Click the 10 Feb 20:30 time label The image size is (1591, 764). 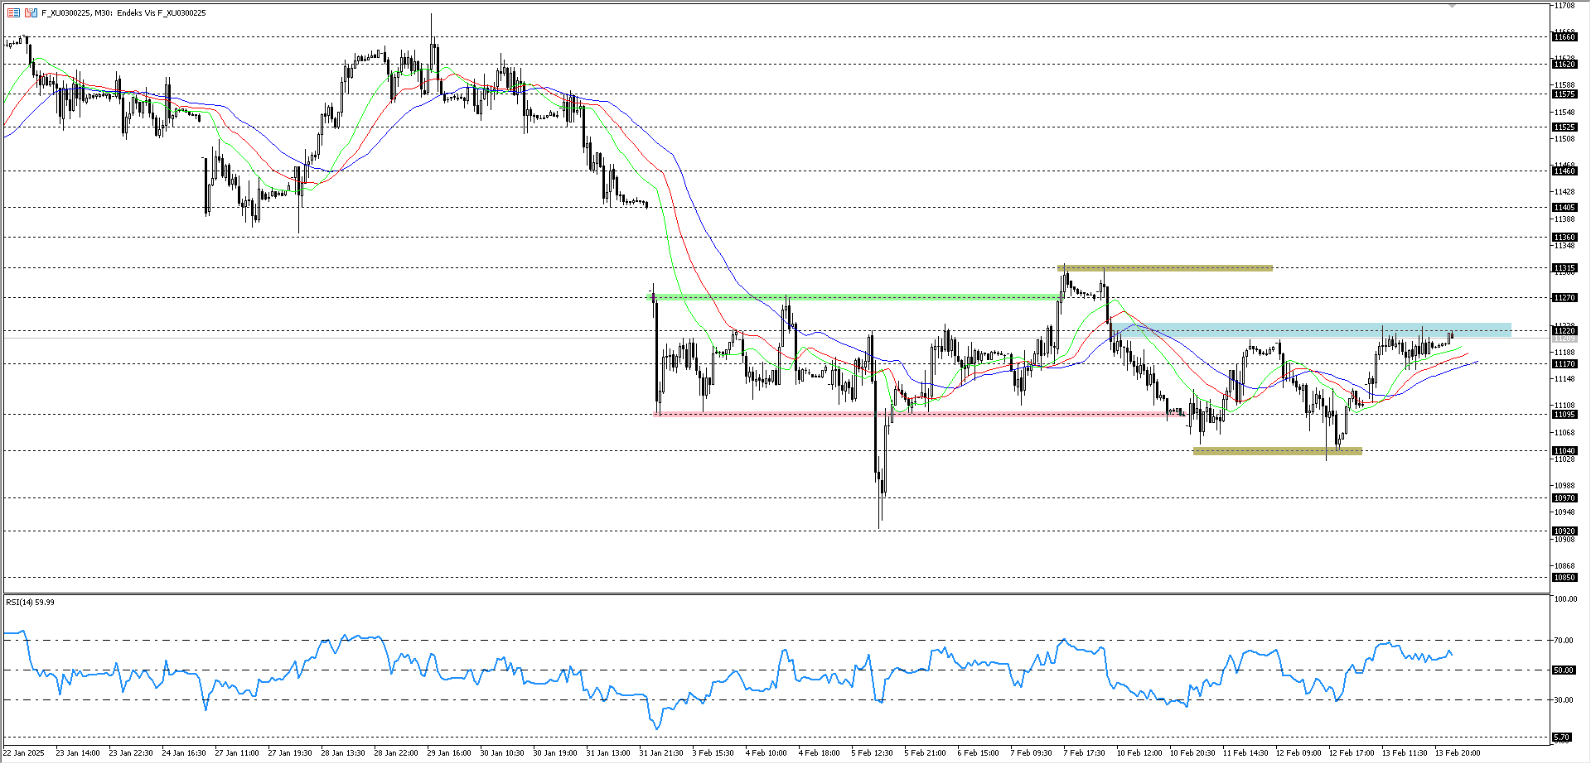point(1192,752)
